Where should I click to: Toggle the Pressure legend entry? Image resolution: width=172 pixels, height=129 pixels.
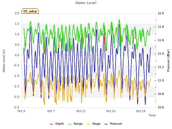[113, 124]
